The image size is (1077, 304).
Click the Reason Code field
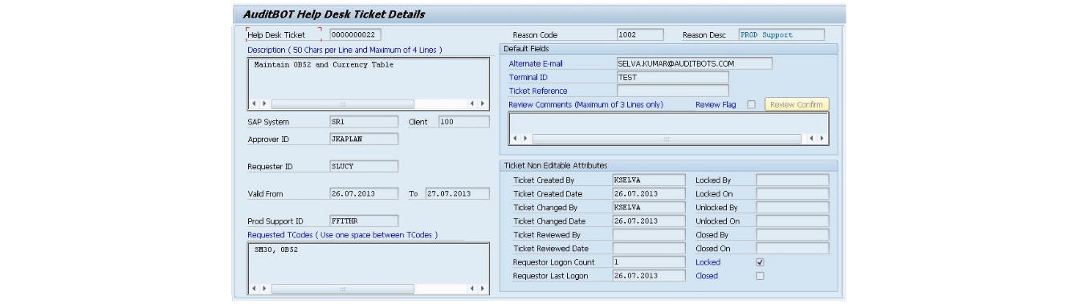640,34
